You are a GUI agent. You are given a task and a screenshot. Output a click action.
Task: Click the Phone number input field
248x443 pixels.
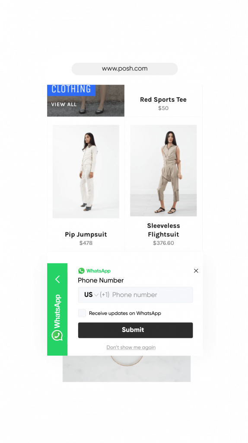135,295
